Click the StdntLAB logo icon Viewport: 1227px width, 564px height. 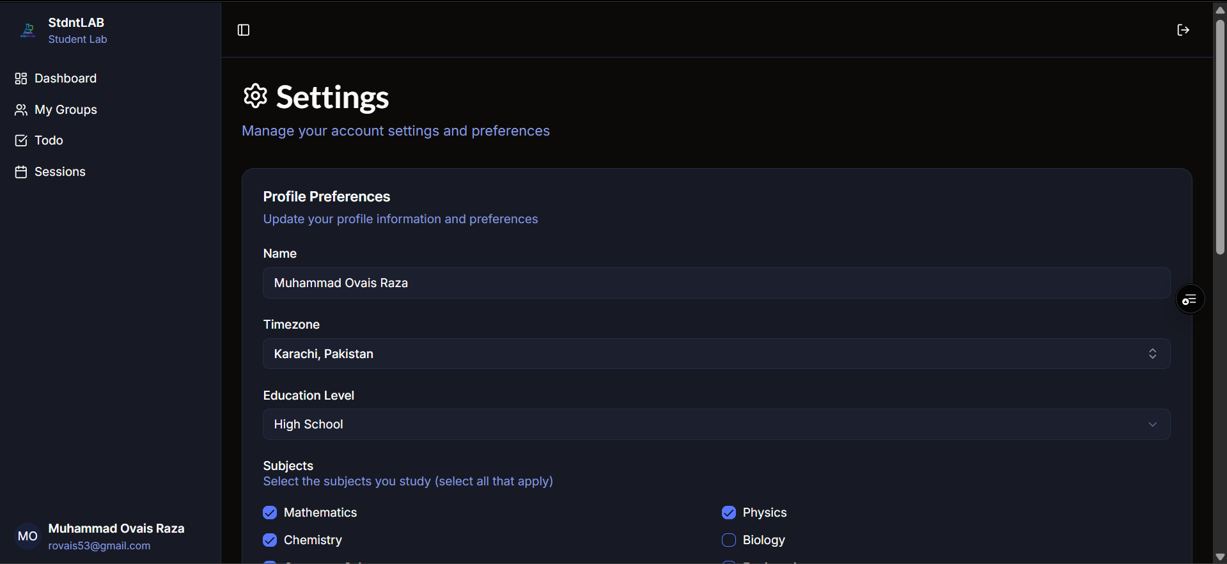point(28,30)
